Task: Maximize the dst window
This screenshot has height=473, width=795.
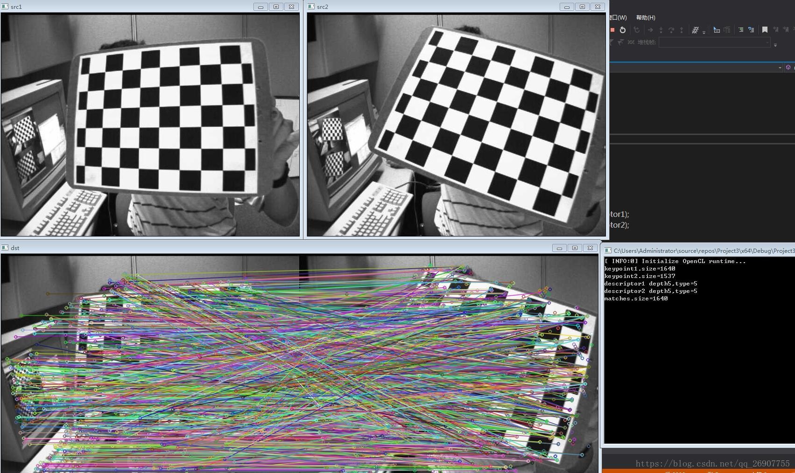Action: click(x=575, y=248)
